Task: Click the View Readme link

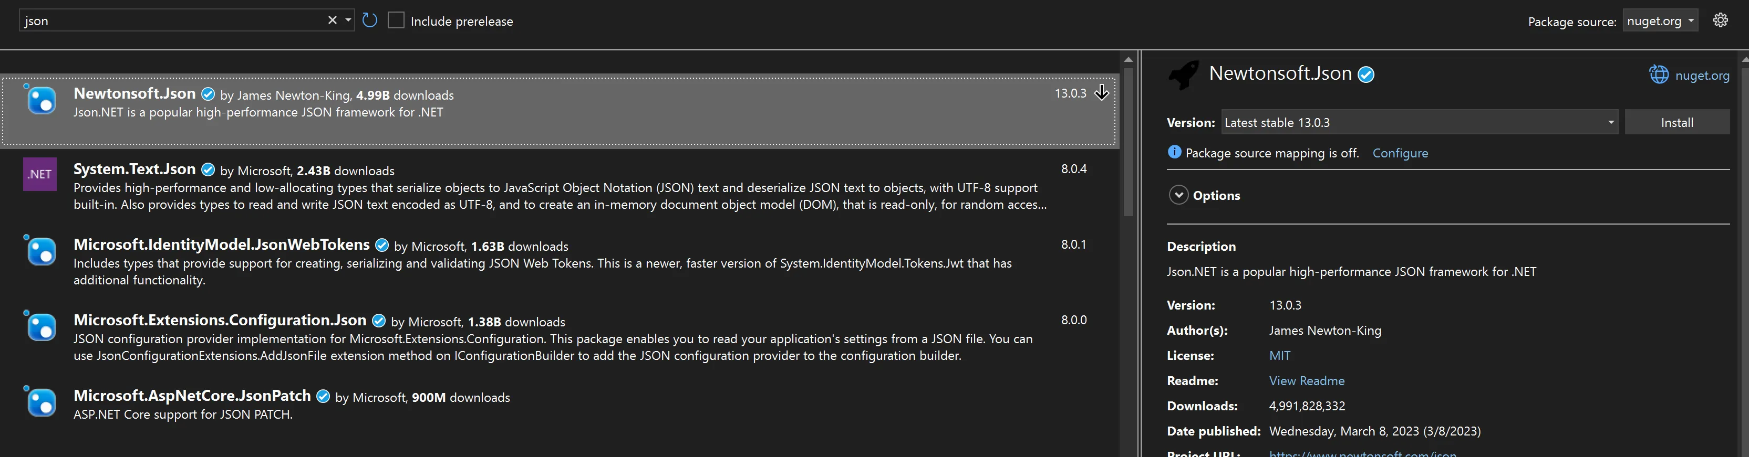Action: (x=1306, y=380)
